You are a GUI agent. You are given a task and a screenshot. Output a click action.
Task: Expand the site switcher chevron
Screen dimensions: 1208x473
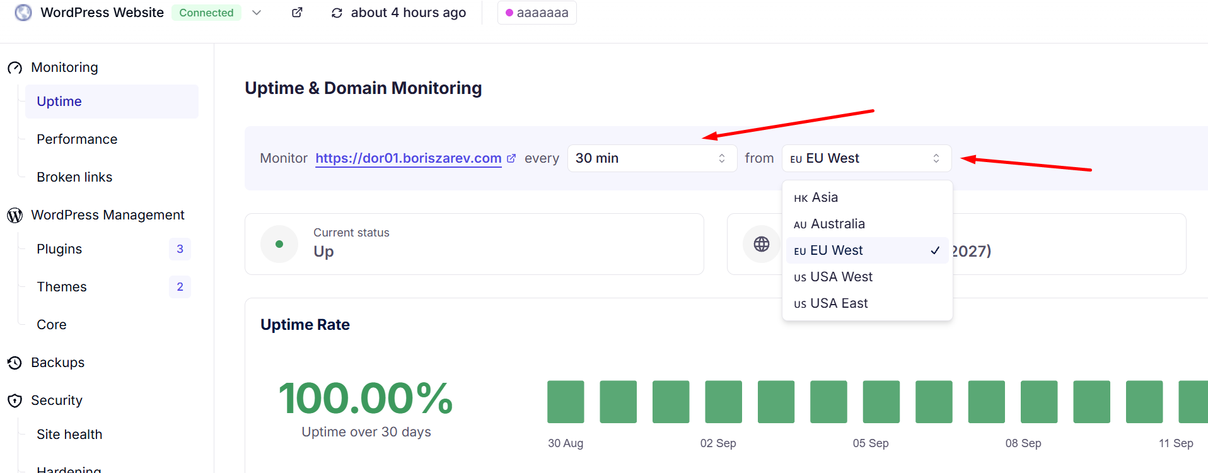coord(257,13)
